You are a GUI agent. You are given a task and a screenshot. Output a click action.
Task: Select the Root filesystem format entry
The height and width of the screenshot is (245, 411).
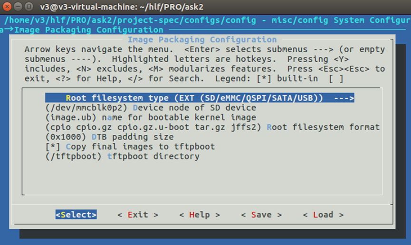click(212, 127)
